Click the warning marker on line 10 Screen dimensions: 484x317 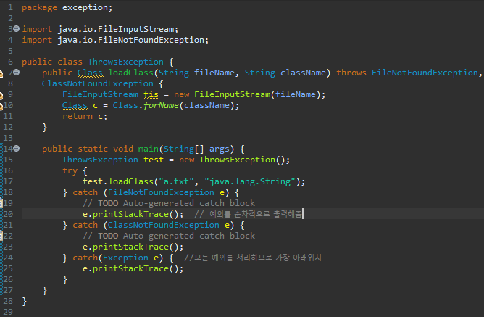pyautogui.click(x=1, y=107)
